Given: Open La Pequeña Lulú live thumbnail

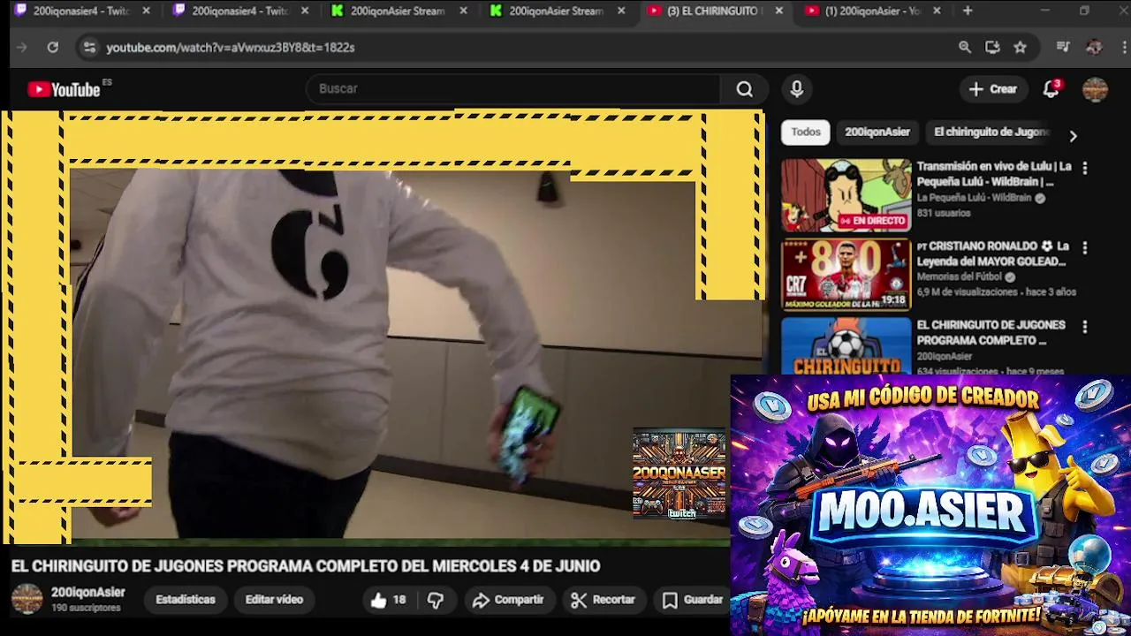Looking at the screenshot, I should pyautogui.click(x=846, y=195).
